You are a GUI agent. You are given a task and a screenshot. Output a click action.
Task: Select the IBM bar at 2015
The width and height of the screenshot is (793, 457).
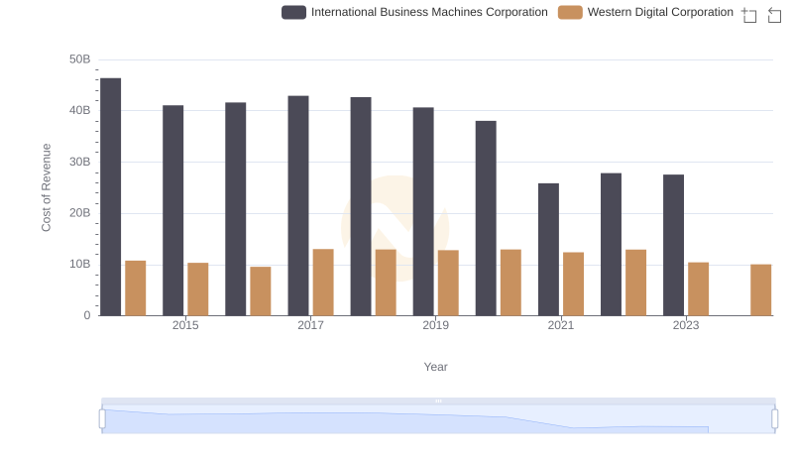click(172, 210)
